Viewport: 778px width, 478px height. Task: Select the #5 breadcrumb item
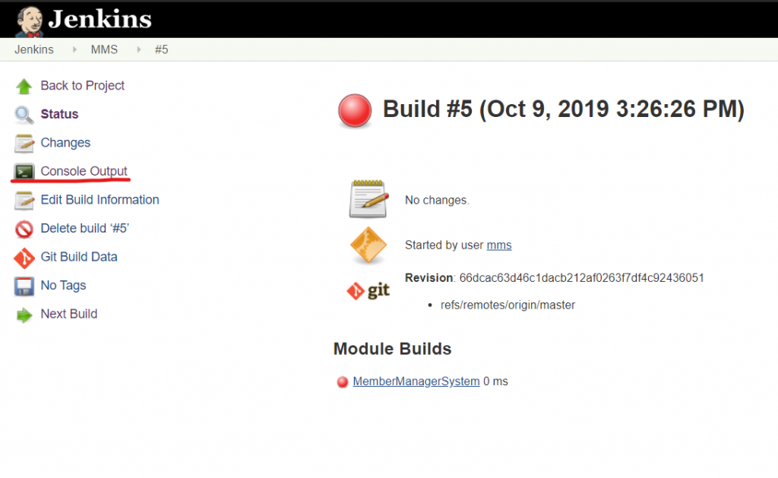(x=161, y=50)
